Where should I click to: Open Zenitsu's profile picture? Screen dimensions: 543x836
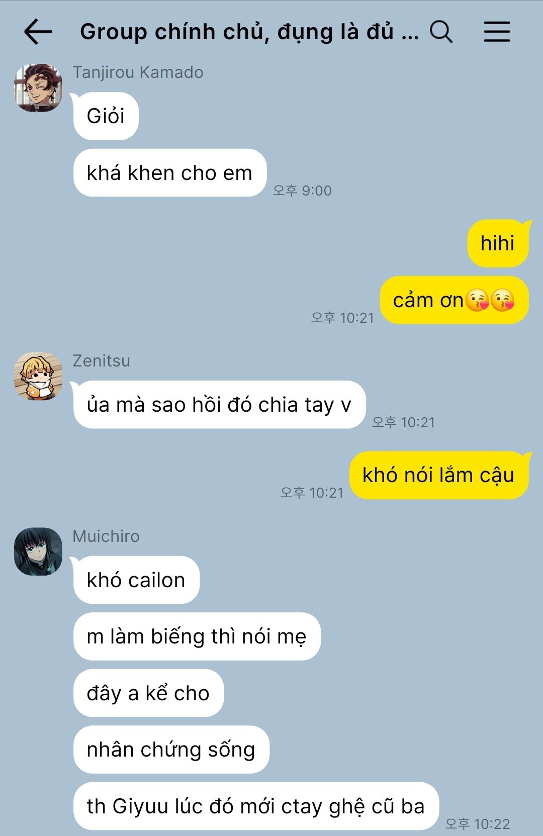tap(38, 376)
